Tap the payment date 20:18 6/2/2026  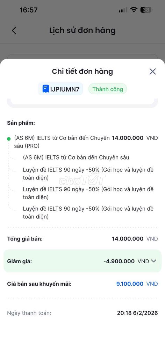click(137, 313)
